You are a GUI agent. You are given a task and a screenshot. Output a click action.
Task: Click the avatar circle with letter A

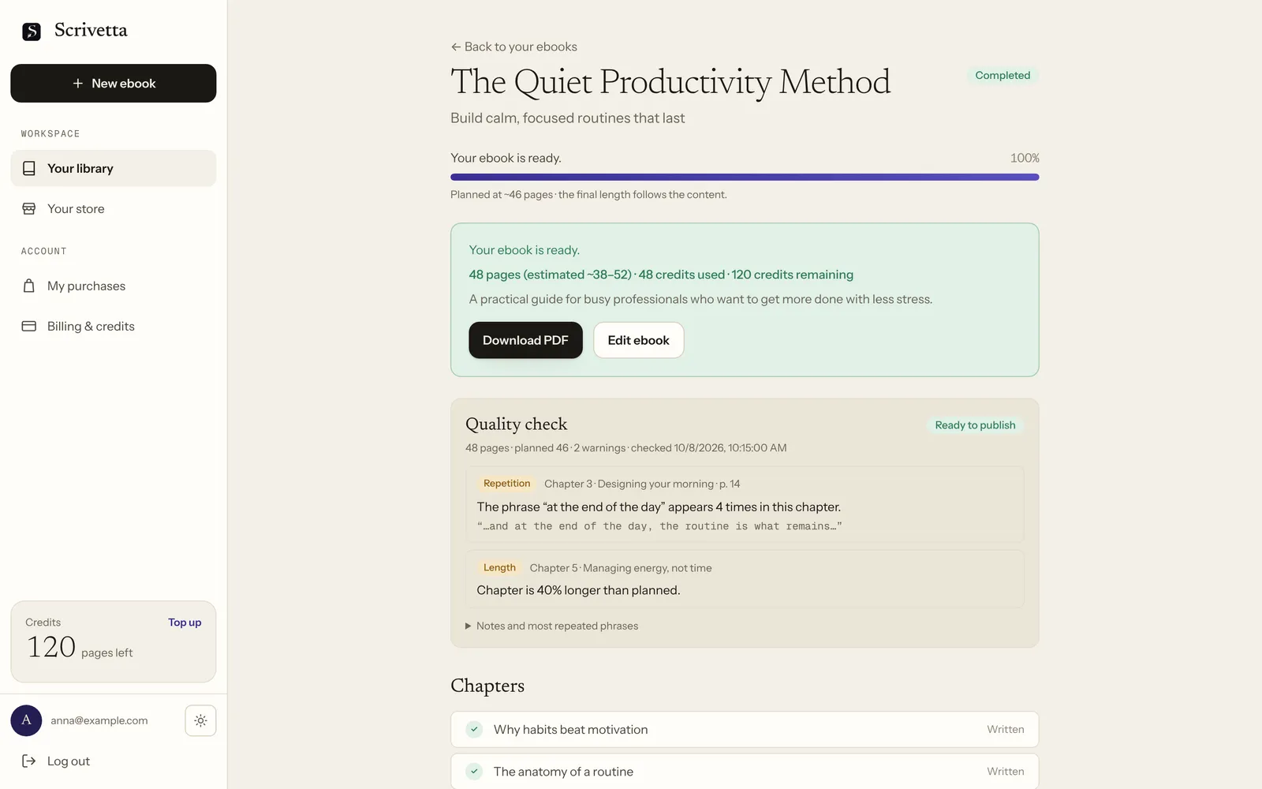pyautogui.click(x=26, y=720)
